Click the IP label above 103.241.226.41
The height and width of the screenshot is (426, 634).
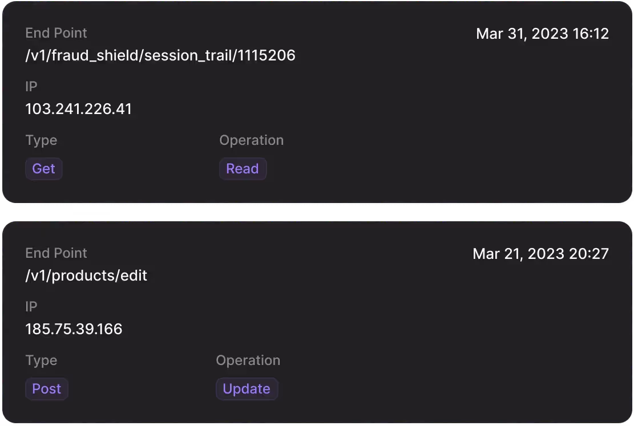pyautogui.click(x=31, y=87)
